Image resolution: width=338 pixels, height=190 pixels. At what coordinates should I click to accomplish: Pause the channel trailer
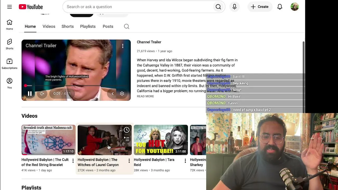tap(30, 94)
